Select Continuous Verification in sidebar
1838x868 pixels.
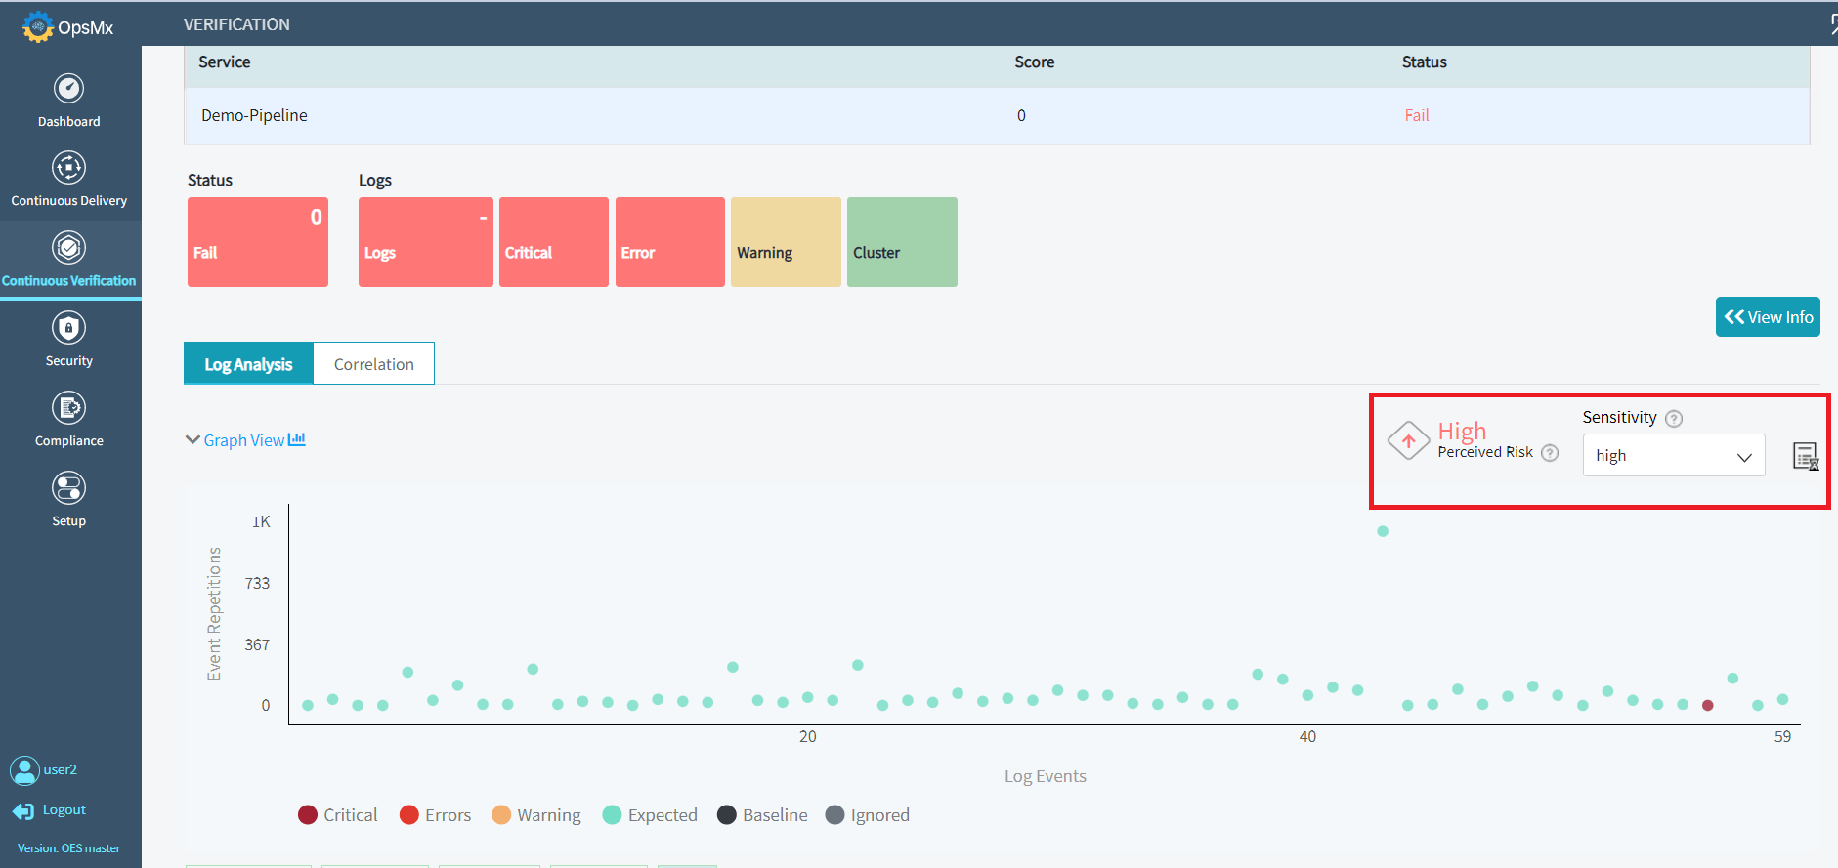coord(68,260)
